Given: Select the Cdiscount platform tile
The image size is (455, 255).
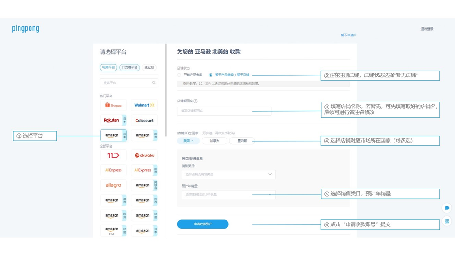Looking at the screenshot, I should 144,121.
